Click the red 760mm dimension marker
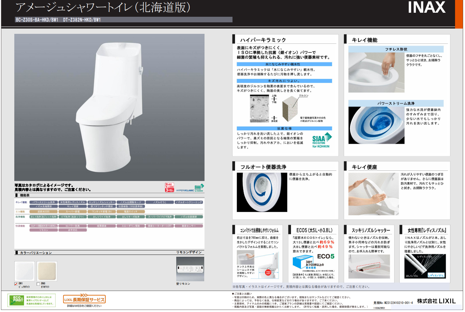The height and width of the screenshot is (312, 465). [268, 272]
